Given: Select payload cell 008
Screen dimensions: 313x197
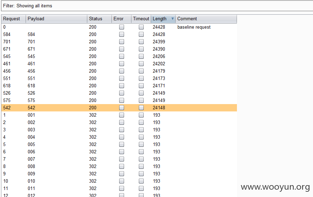Looking at the screenshot, I should [x=31, y=166].
